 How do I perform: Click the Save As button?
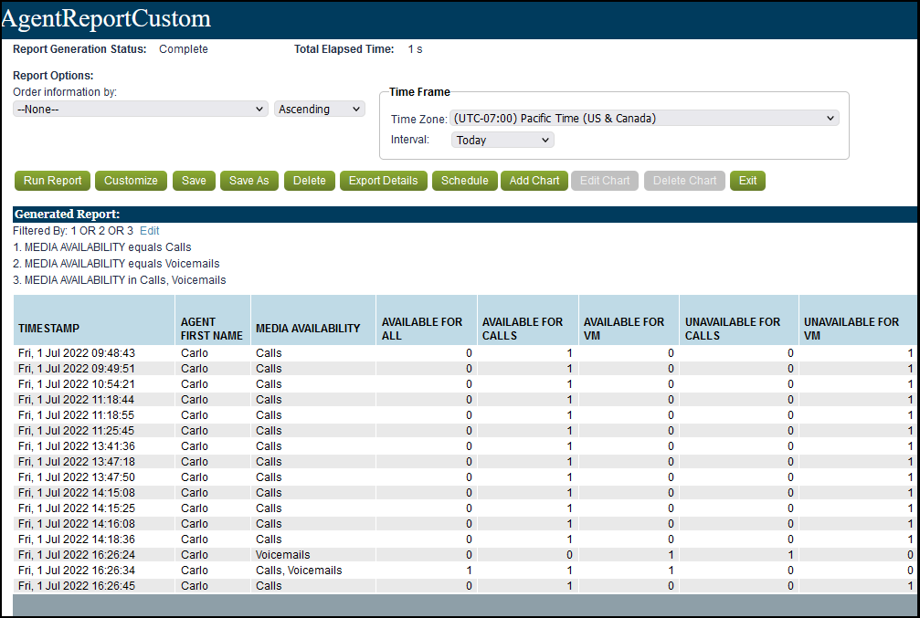(249, 181)
